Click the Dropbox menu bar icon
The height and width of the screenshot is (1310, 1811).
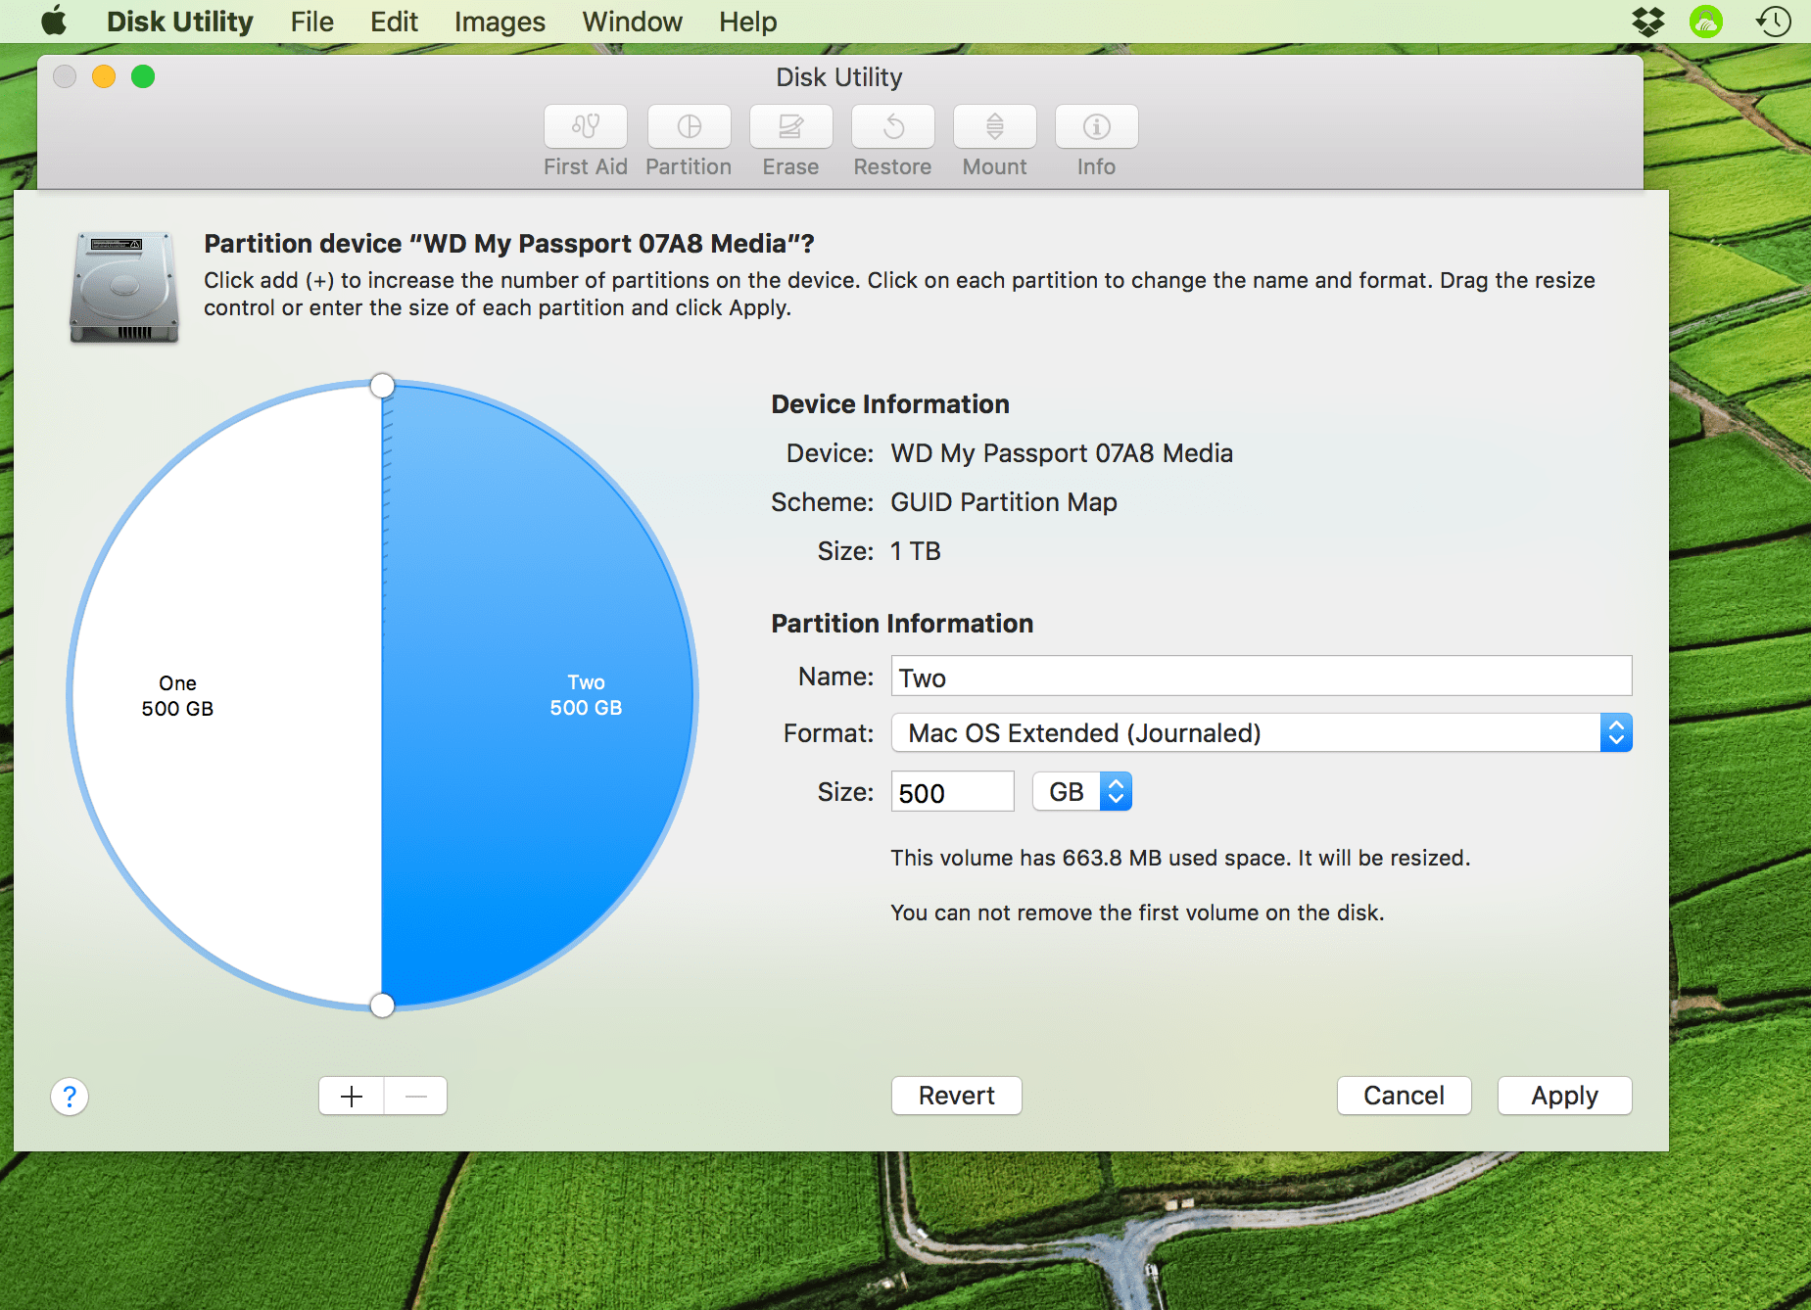pos(1648,22)
